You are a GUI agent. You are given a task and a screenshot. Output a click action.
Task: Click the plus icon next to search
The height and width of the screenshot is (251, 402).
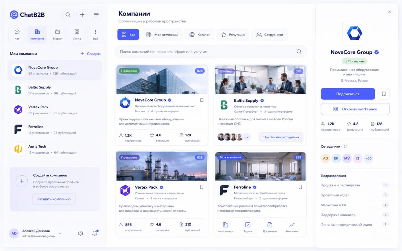82,15
